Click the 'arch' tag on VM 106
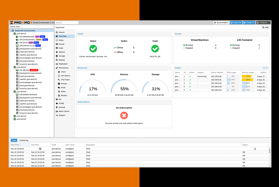The height and width of the screenshot is (187, 279). pyautogui.click(x=31, y=43)
